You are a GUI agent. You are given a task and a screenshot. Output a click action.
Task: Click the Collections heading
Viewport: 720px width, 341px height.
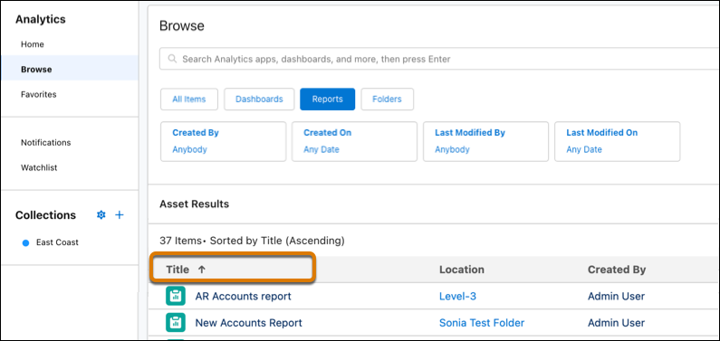point(45,215)
